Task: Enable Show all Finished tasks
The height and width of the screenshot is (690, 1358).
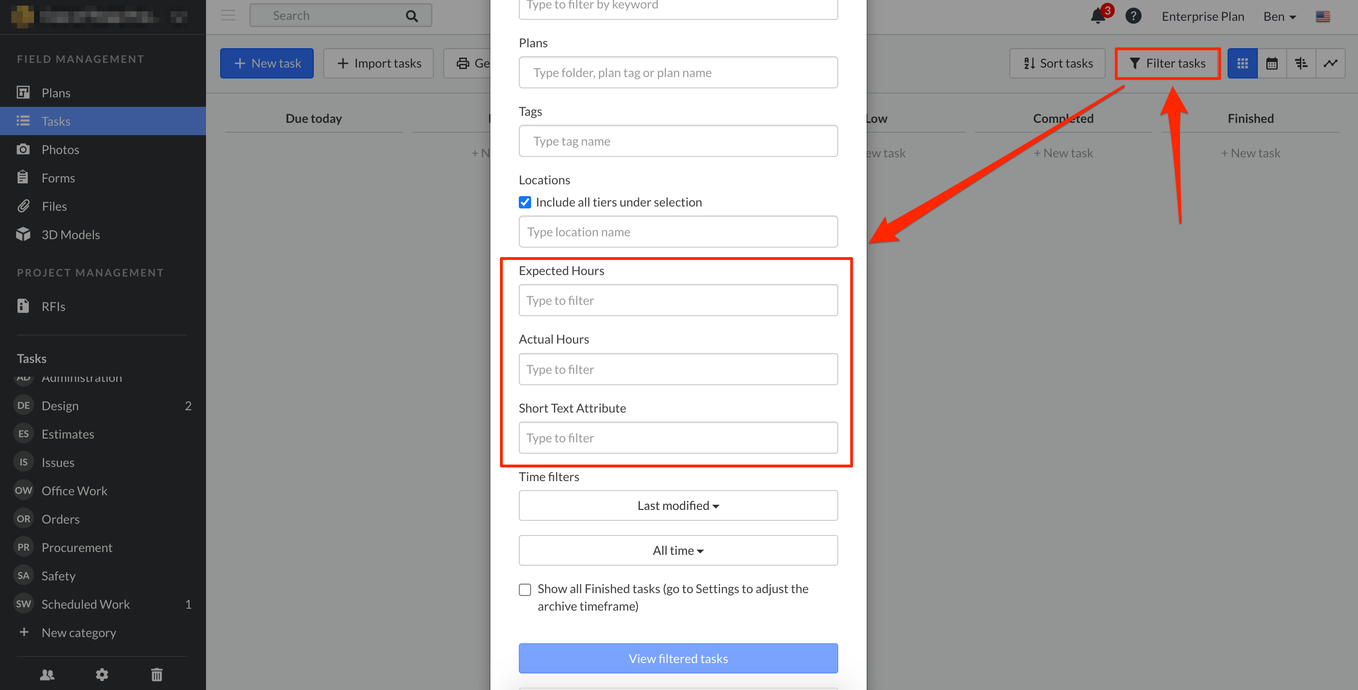Action: pyautogui.click(x=524, y=589)
